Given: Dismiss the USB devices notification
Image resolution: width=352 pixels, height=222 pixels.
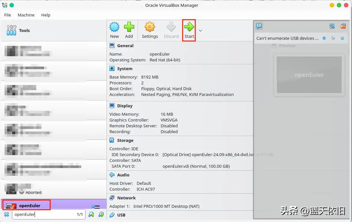Looking at the screenshot, I should (x=342, y=38).
